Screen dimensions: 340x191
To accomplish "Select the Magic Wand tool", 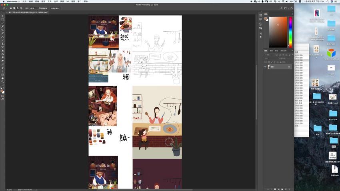I will [x=3, y=26].
